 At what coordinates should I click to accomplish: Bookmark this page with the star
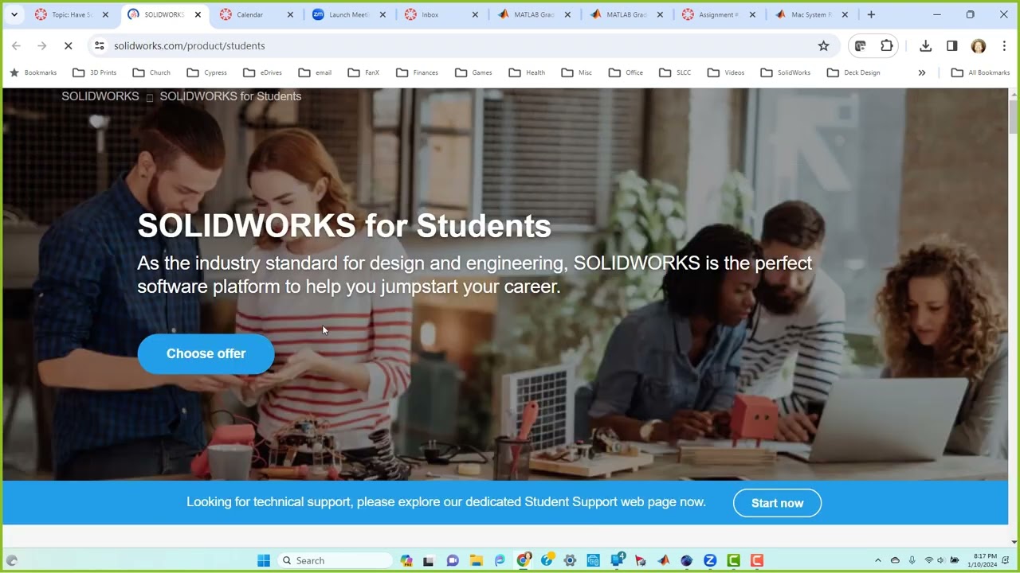pos(824,46)
